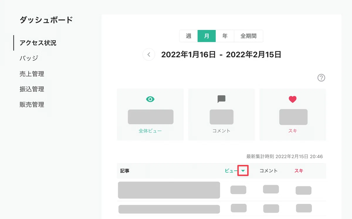
Task: Click the red heart icon
Action: [x=292, y=99]
